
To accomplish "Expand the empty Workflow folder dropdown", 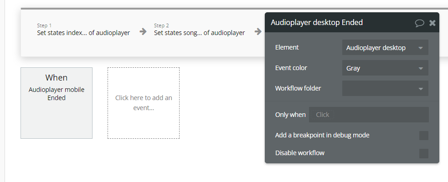I will 385,88.
